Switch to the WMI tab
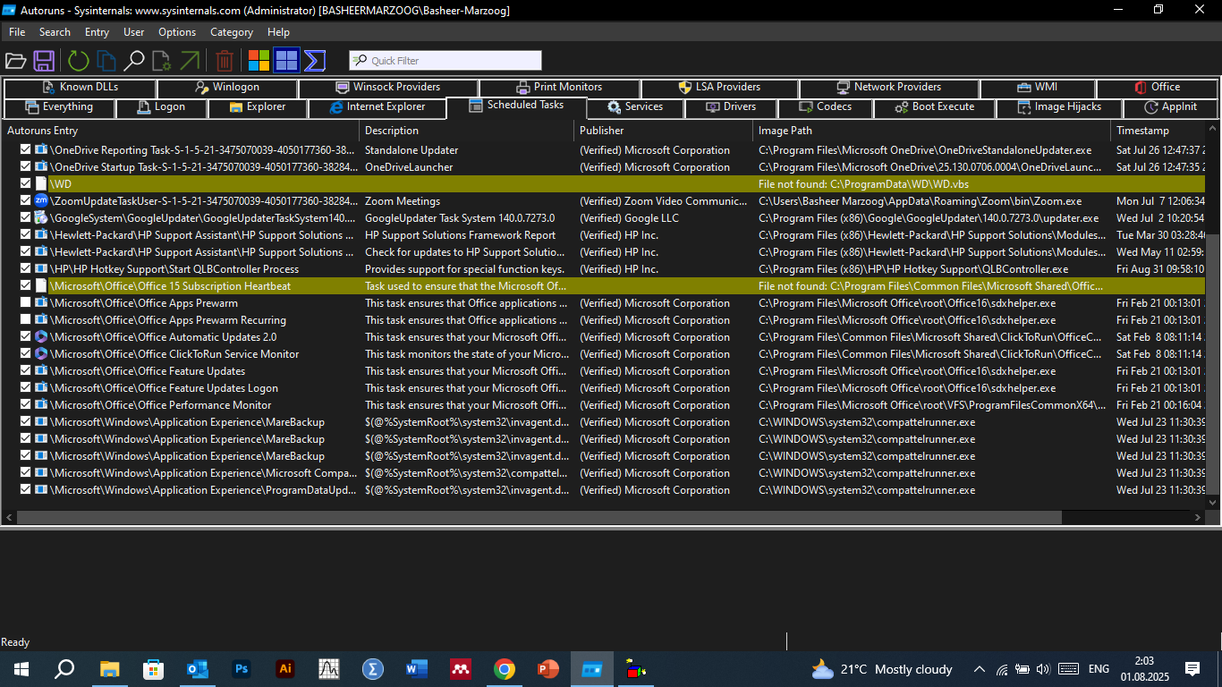1222x687 pixels. pyautogui.click(x=1037, y=88)
